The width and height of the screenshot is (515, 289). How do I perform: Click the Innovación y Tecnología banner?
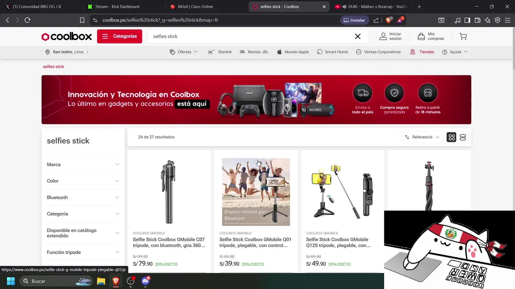click(256, 100)
